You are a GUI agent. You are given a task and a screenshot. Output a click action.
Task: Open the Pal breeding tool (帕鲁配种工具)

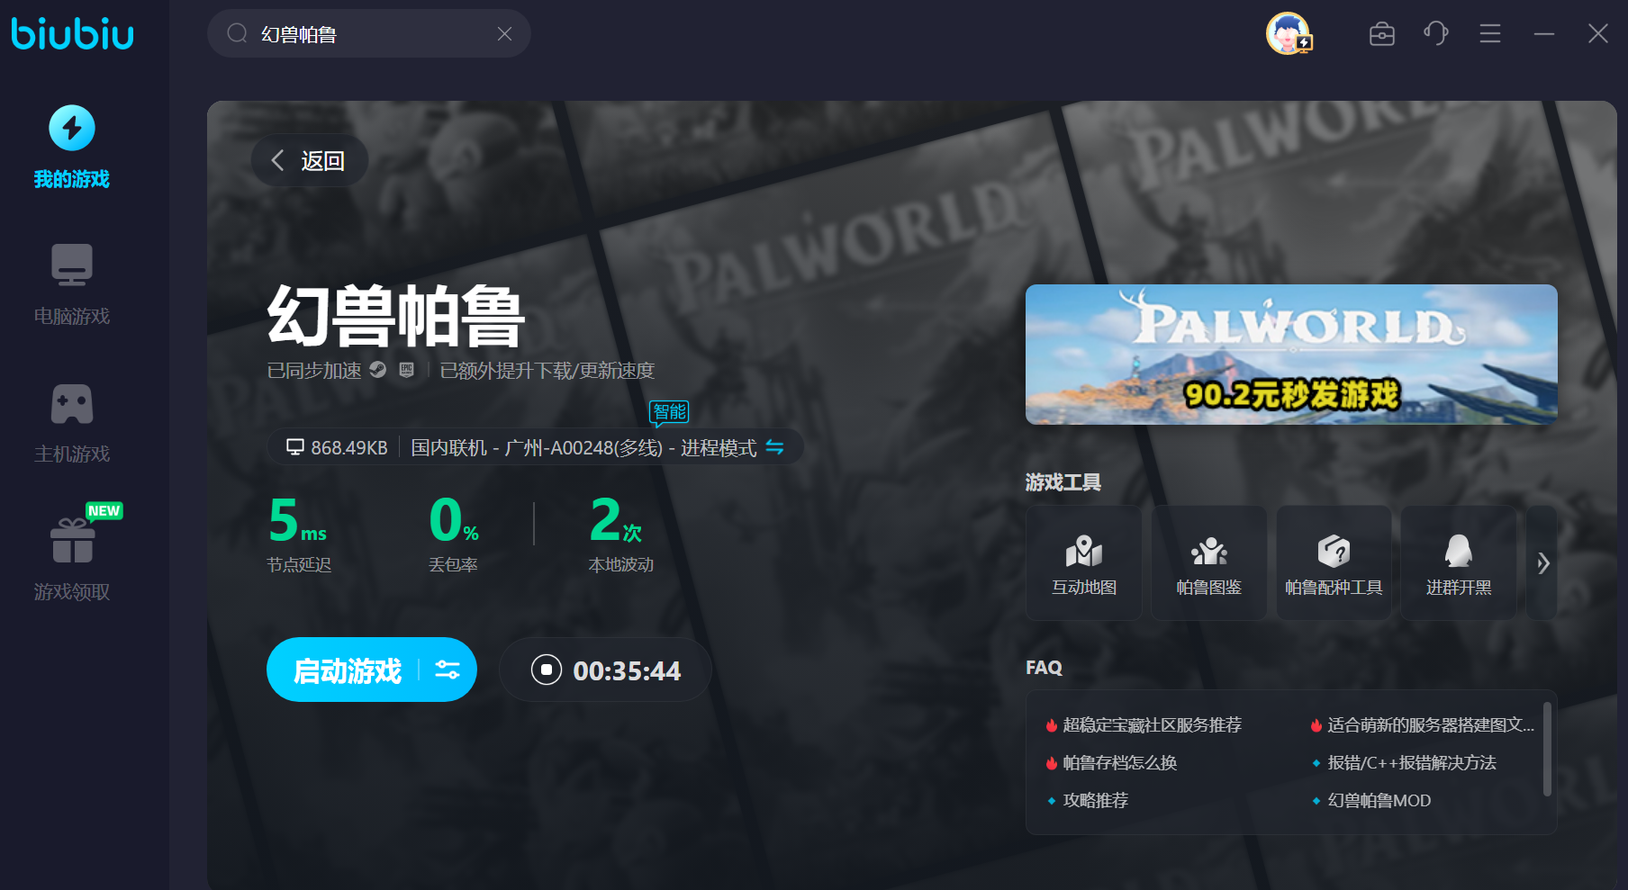point(1334,563)
